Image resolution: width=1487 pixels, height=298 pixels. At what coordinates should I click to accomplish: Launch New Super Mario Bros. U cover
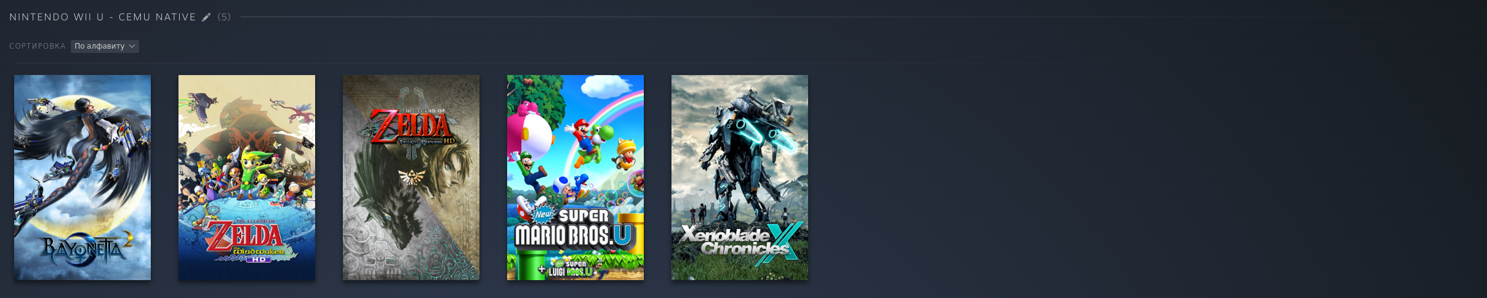(575, 177)
